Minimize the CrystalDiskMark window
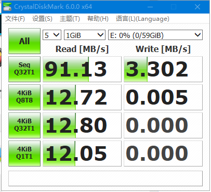Viewport: 211px width, 192px height. point(150,7)
